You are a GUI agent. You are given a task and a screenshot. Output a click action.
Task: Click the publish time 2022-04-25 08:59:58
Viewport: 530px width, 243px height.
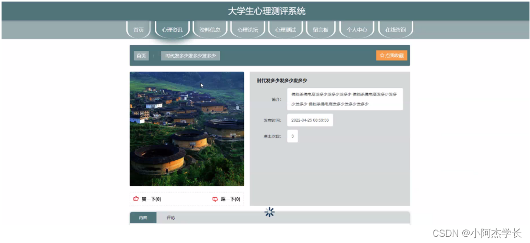[310, 120]
